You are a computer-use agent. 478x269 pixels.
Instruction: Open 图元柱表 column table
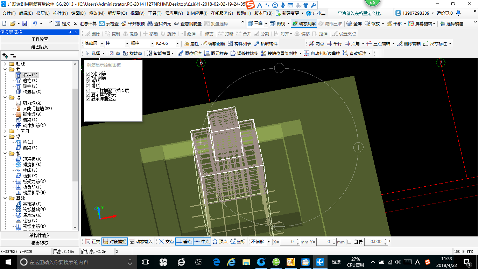[216, 53]
